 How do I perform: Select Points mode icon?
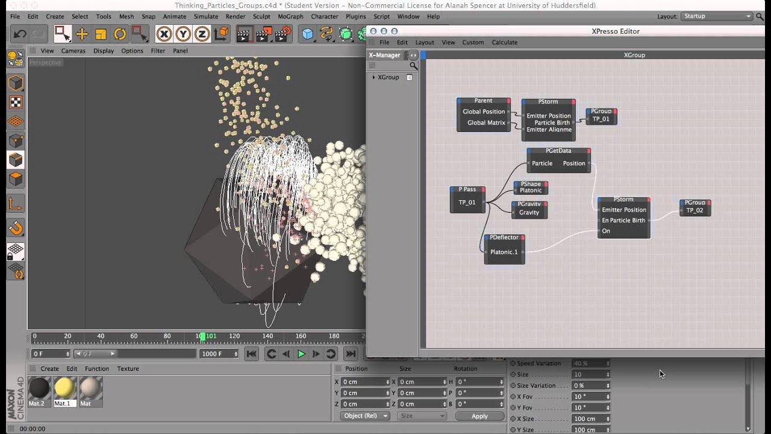pos(16,140)
